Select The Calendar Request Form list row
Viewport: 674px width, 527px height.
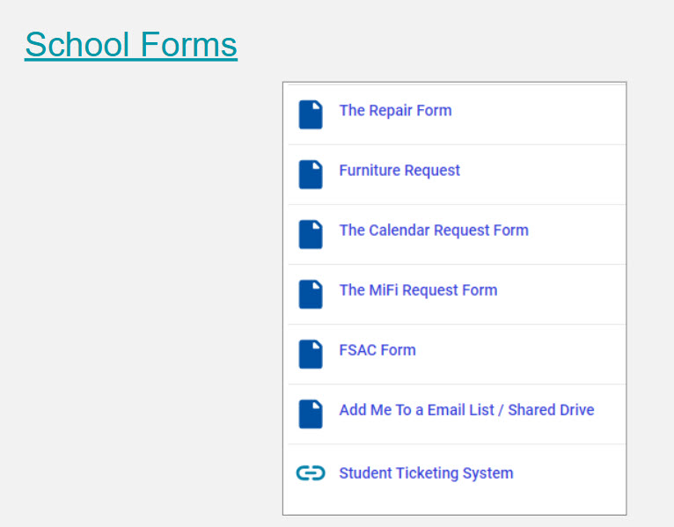tap(572, 234)
